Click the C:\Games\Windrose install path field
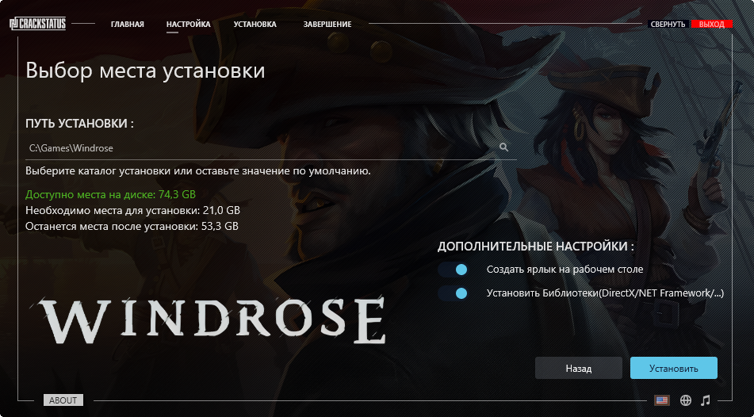Screen dimensions: 754x417 (271, 148)
